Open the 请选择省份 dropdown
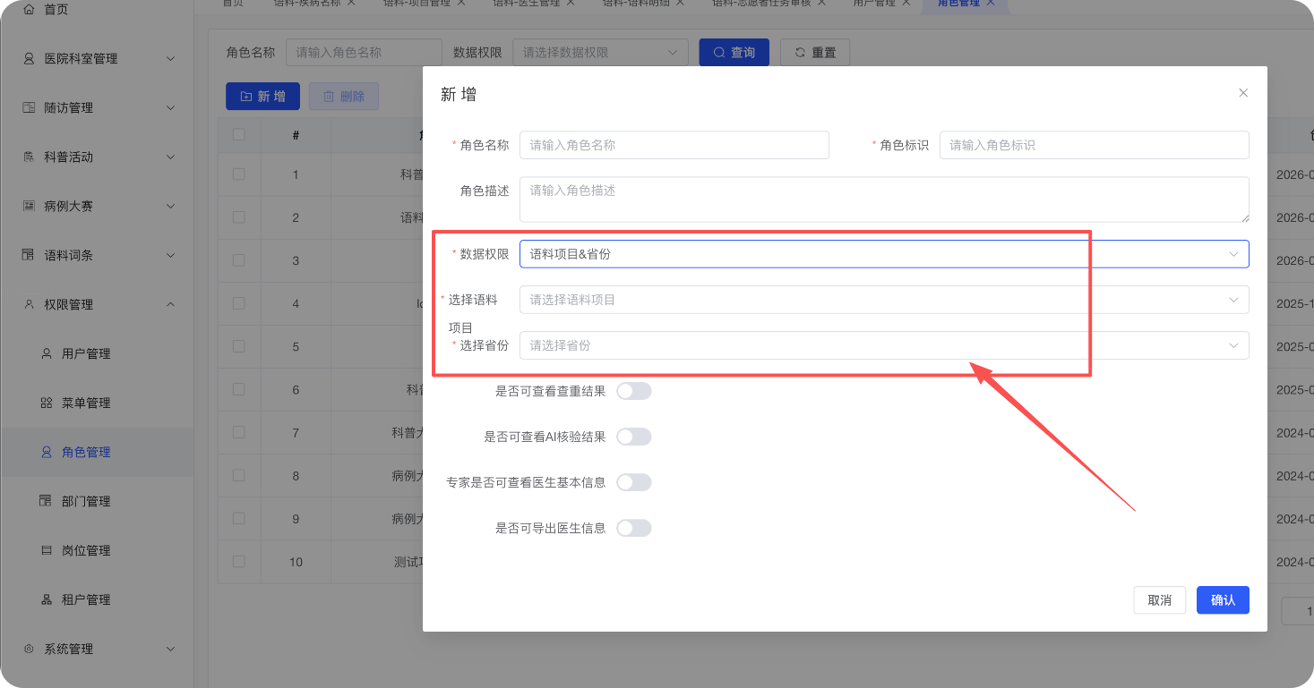Viewport: 1314px width, 688px height. [884, 345]
